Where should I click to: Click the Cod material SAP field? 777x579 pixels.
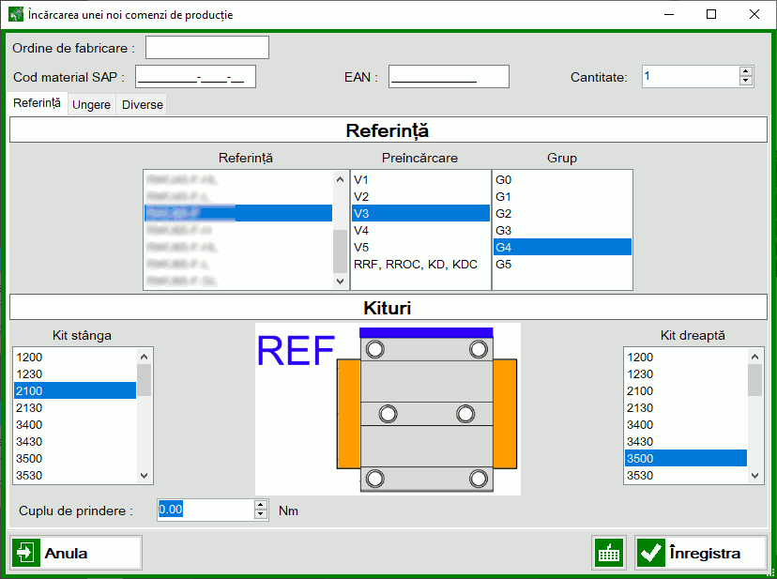(x=195, y=76)
